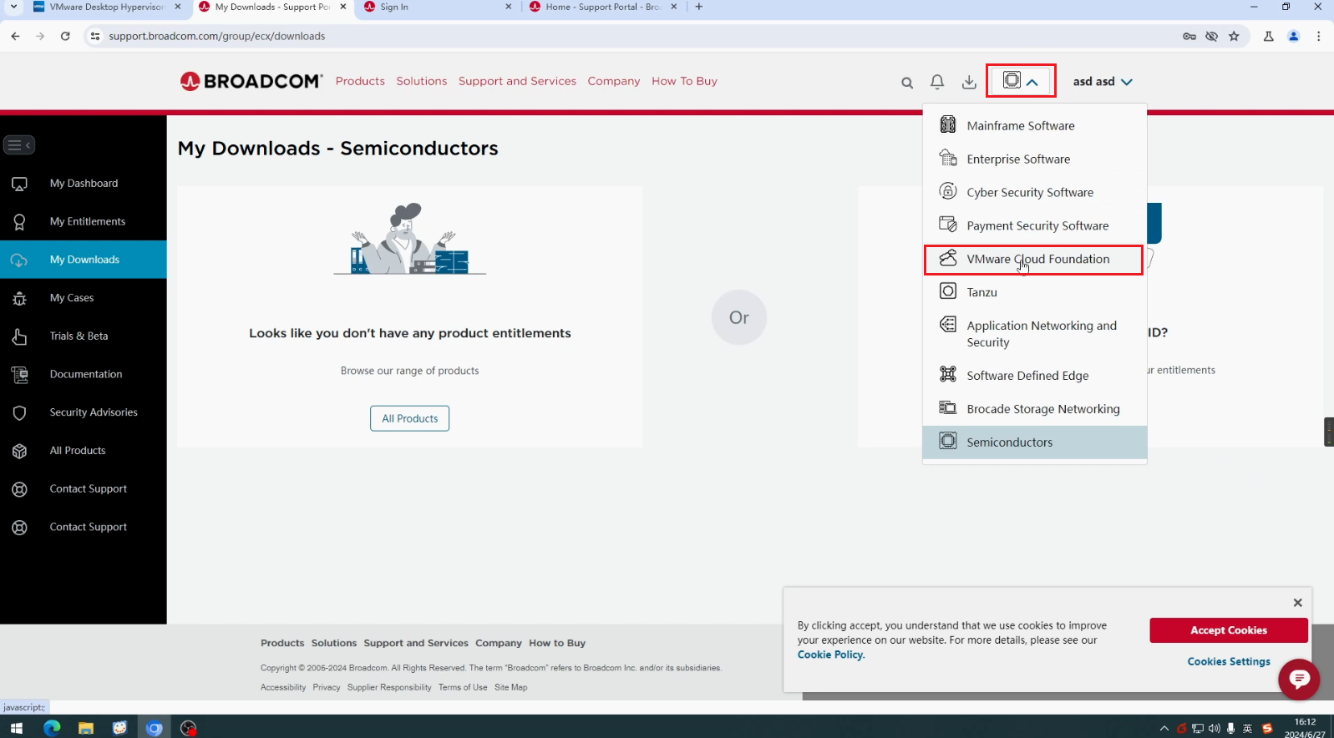Open the Cookie Policy link
Image resolution: width=1334 pixels, height=738 pixels.
(830, 655)
